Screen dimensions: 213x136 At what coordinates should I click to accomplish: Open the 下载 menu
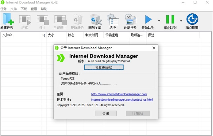point(24,9)
